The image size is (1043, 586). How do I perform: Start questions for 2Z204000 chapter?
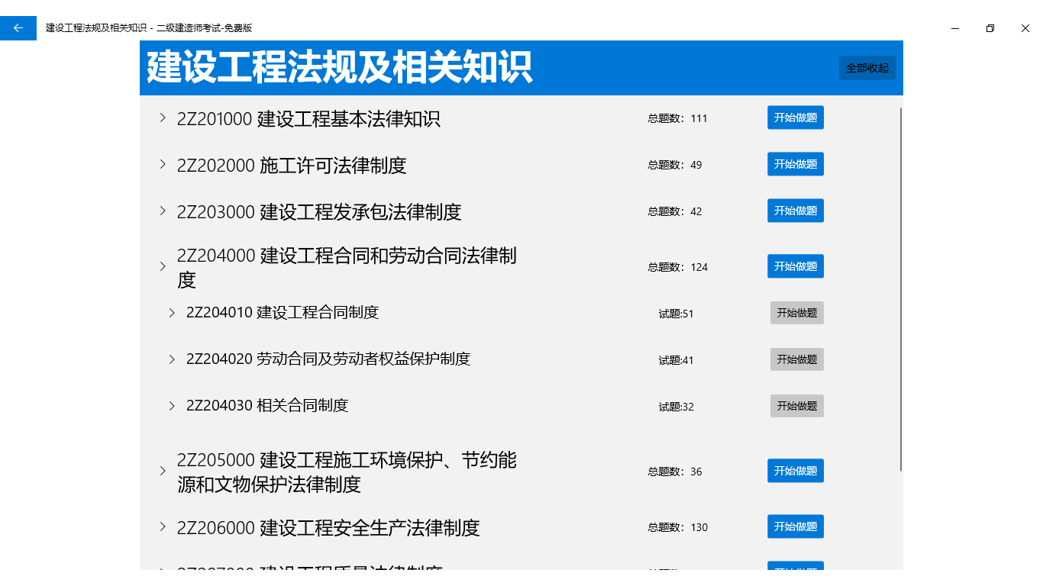pos(796,266)
